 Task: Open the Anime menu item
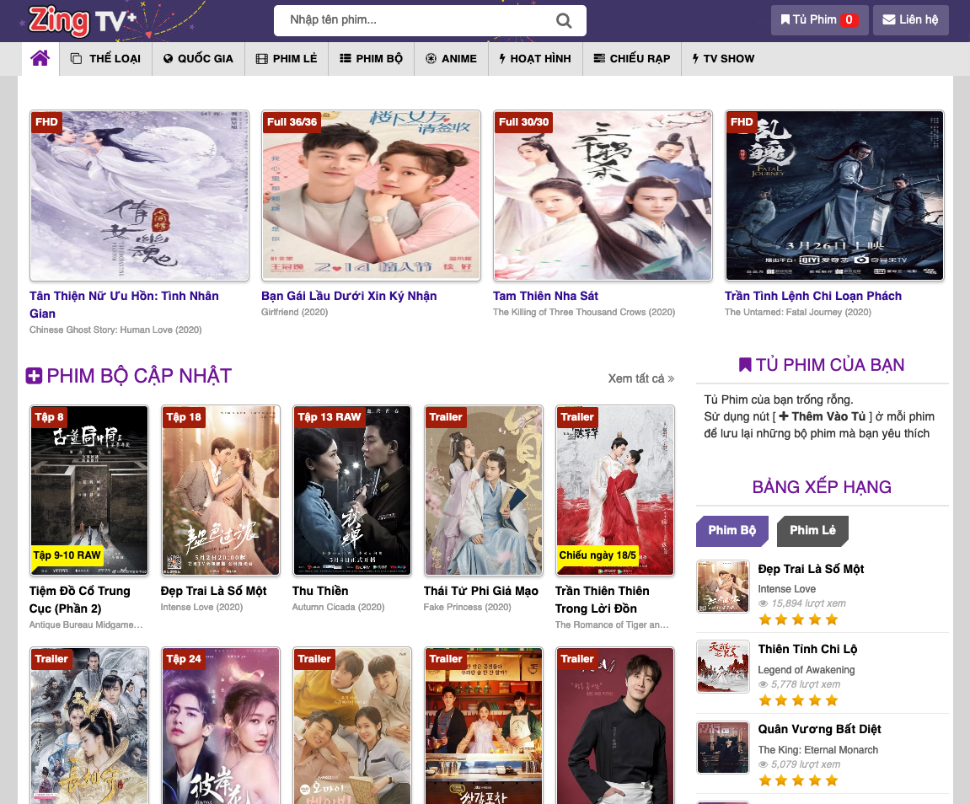(x=451, y=59)
